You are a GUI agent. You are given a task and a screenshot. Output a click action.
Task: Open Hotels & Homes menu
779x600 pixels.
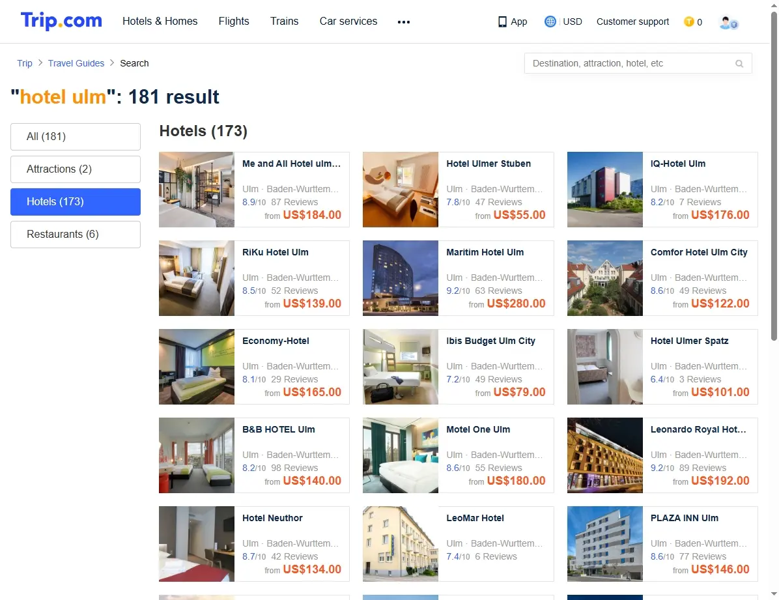pos(160,21)
